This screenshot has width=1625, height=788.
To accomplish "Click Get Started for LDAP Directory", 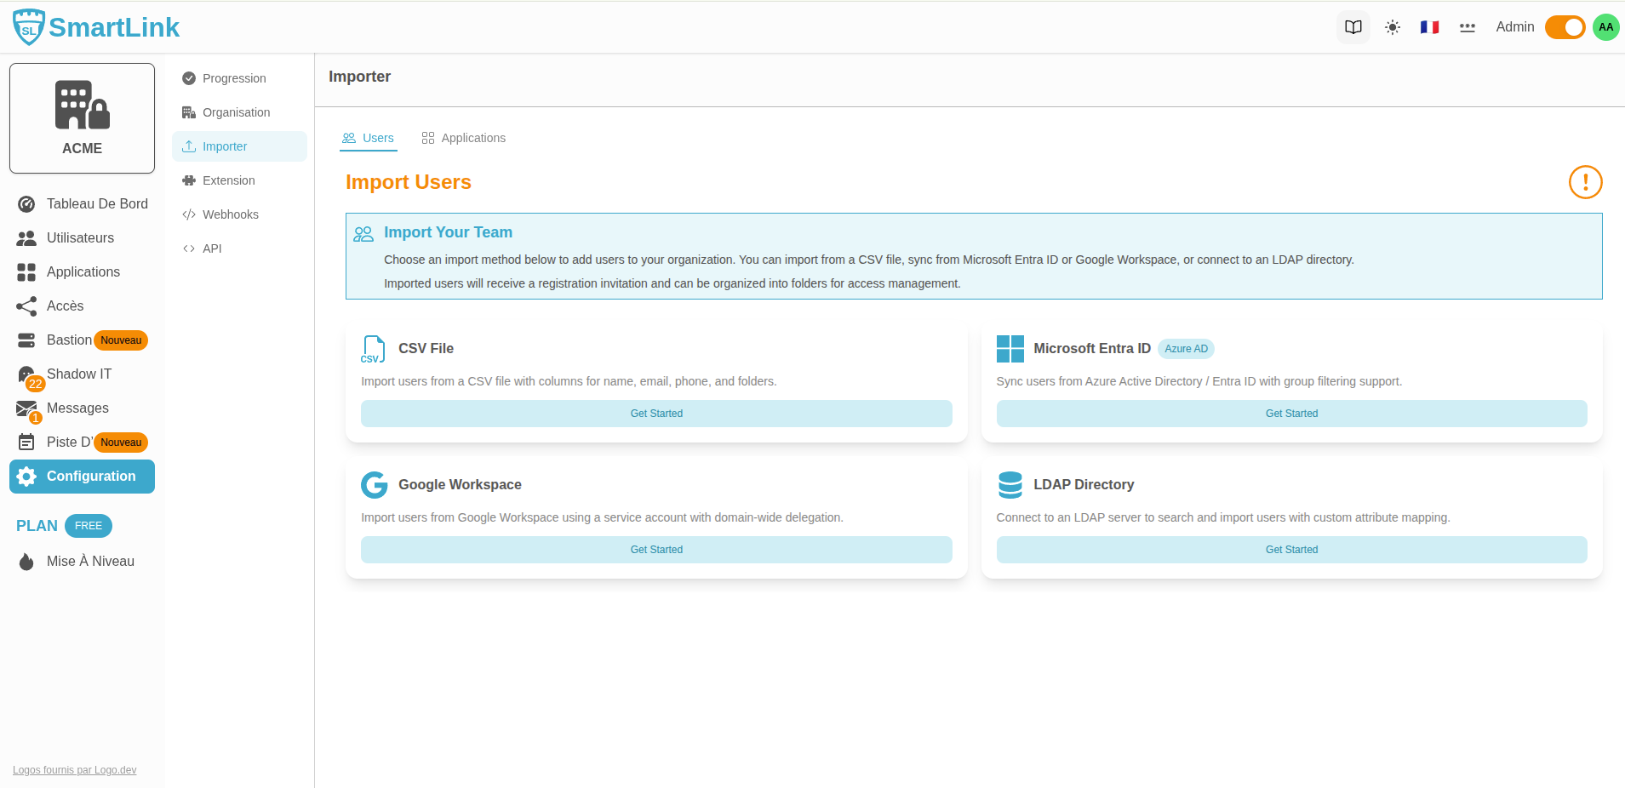I will tap(1291, 550).
